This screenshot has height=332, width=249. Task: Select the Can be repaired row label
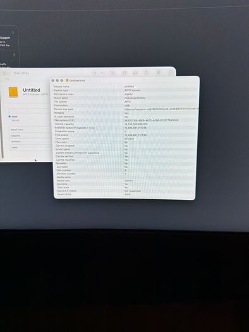[x=65, y=160]
